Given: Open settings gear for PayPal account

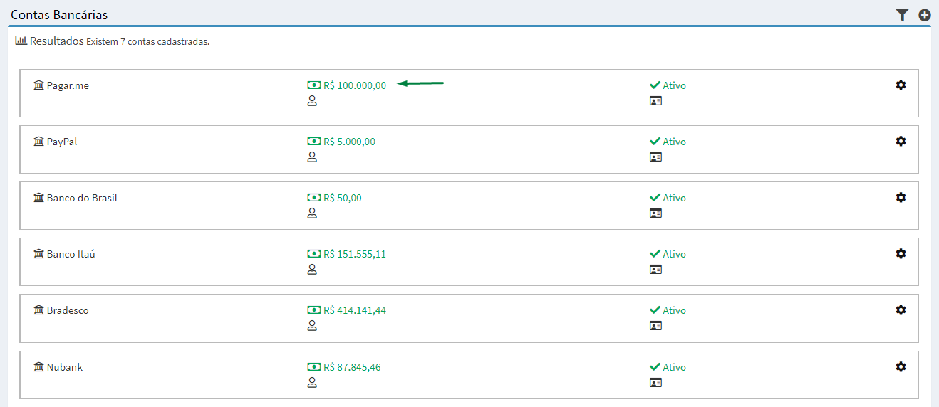Looking at the screenshot, I should pyautogui.click(x=901, y=142).
